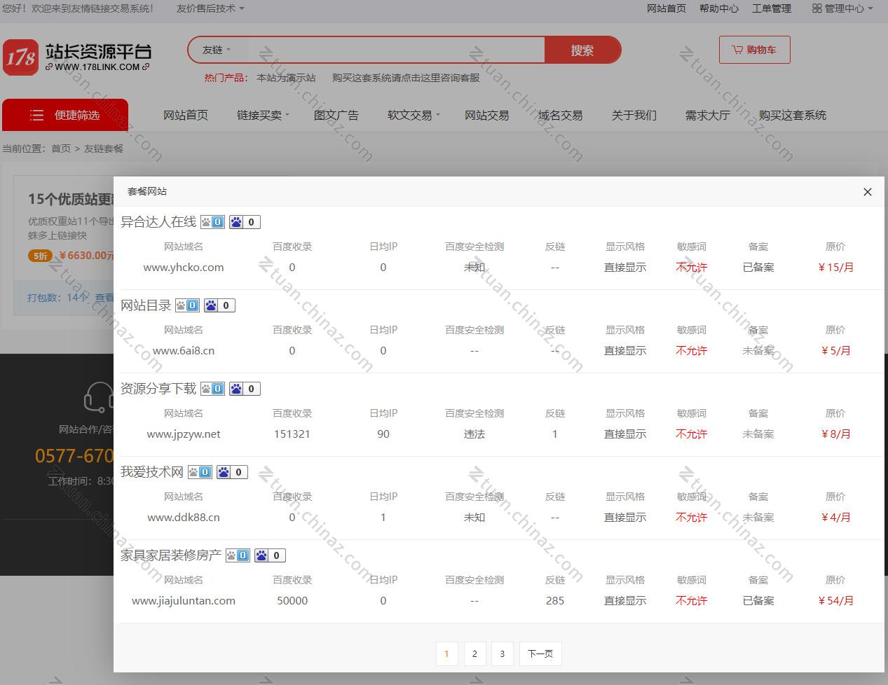Click the domain www.ddk88.cn
The height and width of the screenshot is (685, 888).
click(x=184, y=517)
